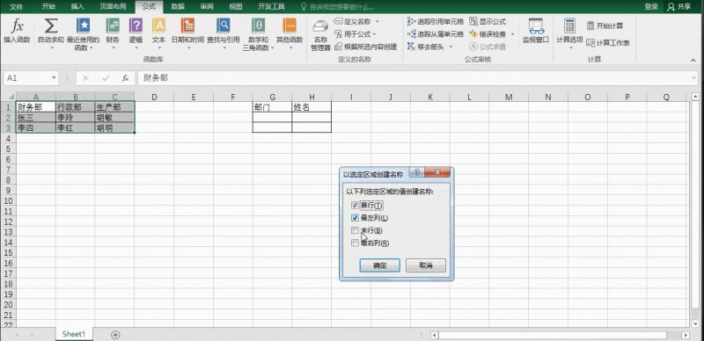
Task: Switch to the 开始 tab
Action: 48,7
